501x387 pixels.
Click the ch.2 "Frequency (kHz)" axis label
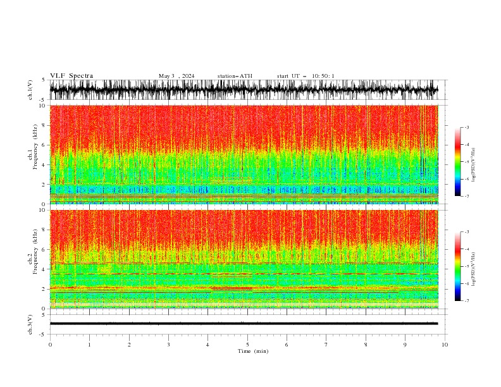(35, 252)
